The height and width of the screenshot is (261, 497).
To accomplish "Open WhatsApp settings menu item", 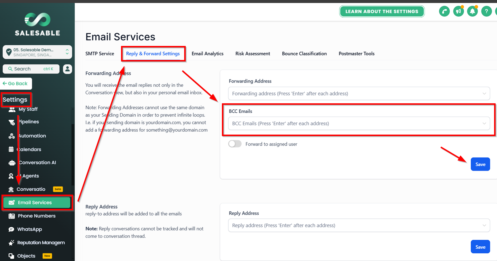I will (x=30, y=229).
